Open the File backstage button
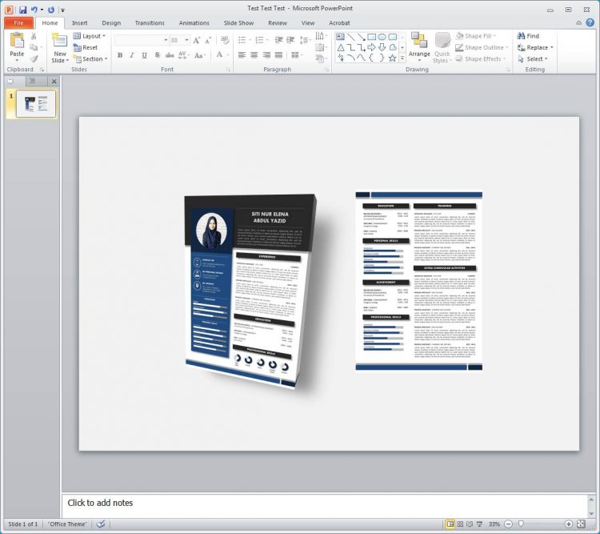 point(18,23)
